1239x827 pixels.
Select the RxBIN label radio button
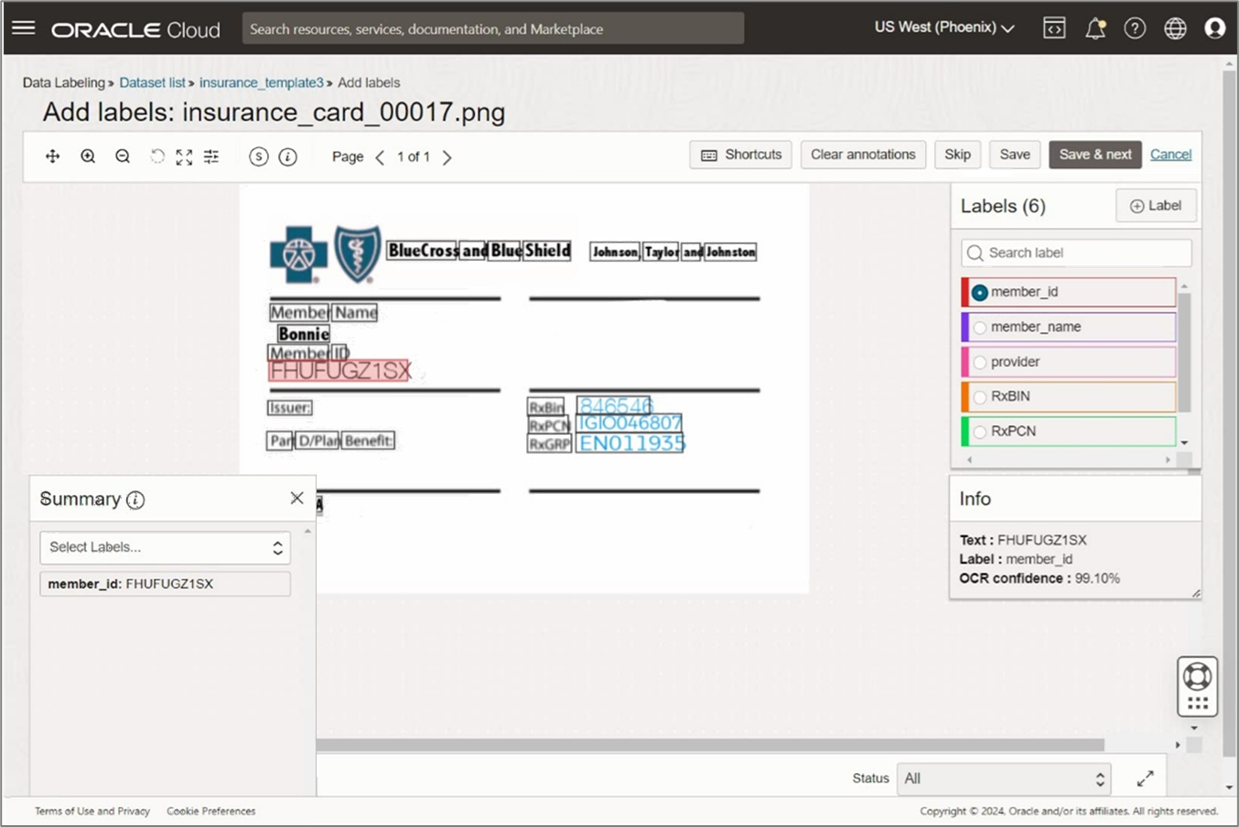(x=979, y=396)
